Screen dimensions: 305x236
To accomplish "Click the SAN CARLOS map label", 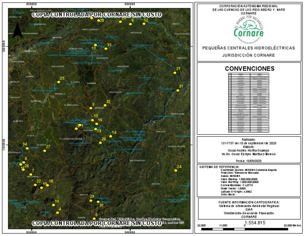I will click(x=115, y=92).
